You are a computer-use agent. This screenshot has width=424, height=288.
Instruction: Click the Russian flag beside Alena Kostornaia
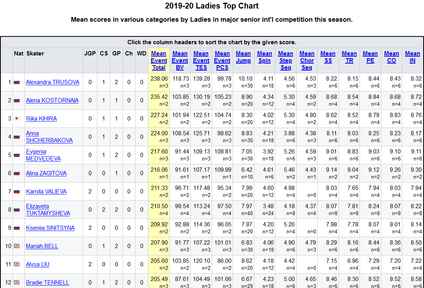(17, 100)
